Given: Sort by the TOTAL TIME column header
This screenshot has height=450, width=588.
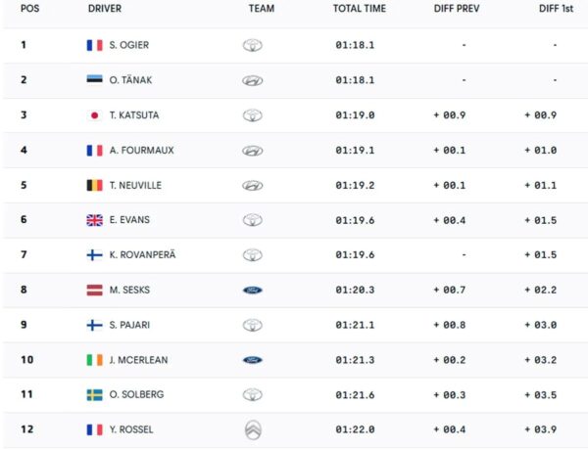Looking at the screenshot, I should 359,9.
